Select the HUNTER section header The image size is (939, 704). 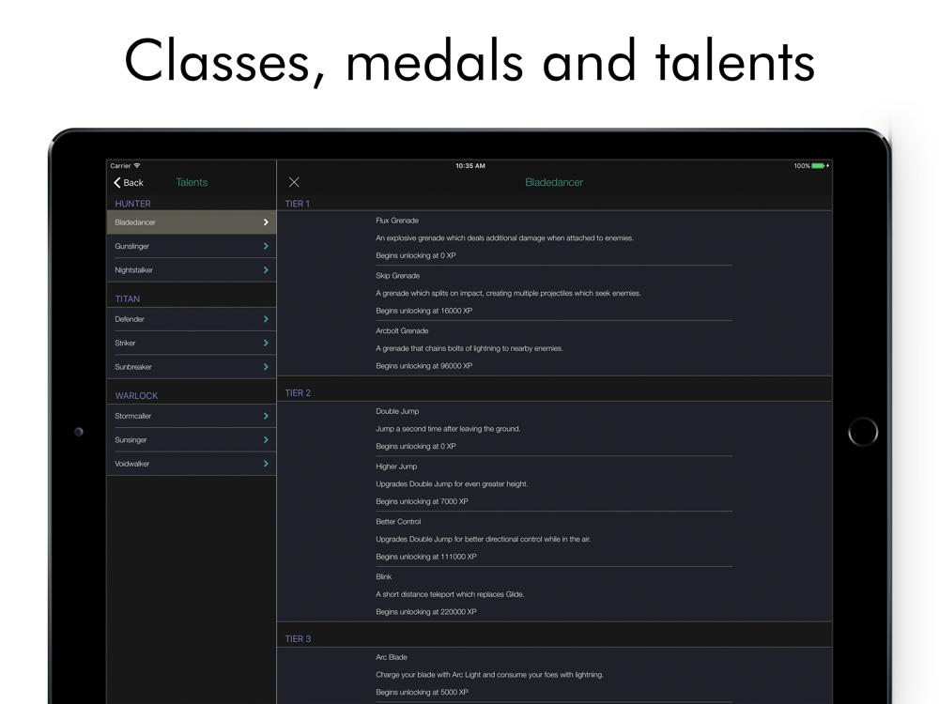tap(133, 204)
